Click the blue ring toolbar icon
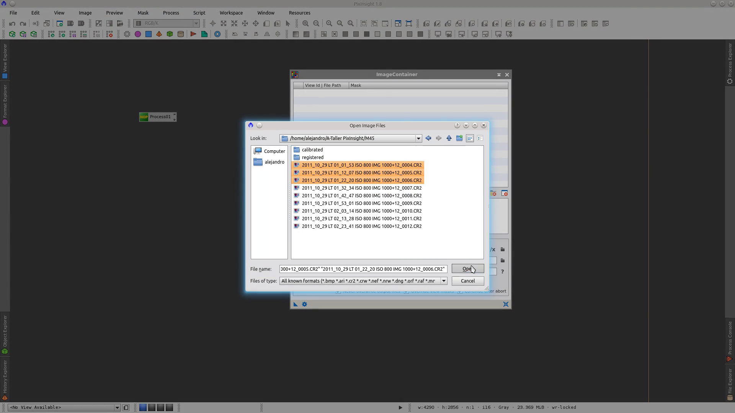This screenshot has height=413, width=735. (217, 34)
